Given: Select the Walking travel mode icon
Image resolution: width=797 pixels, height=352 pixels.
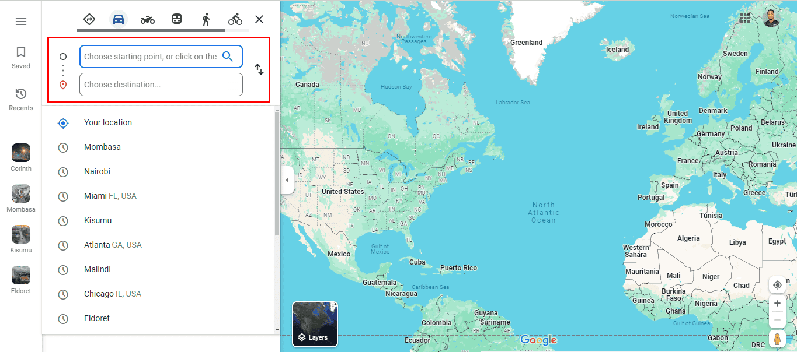Looking at the screenshot, I should (206, 19).
